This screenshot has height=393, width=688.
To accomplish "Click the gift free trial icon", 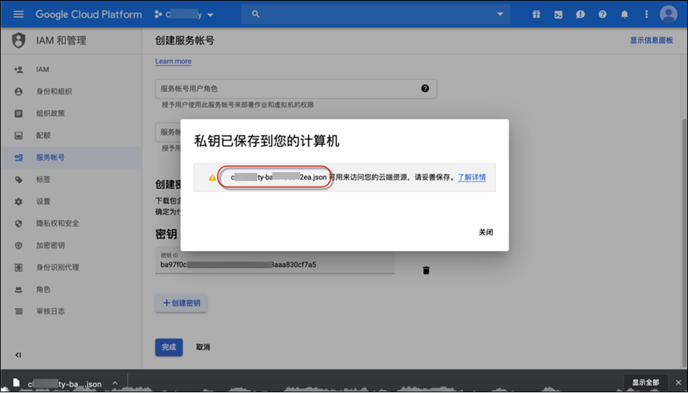I will tap(536, 14).
